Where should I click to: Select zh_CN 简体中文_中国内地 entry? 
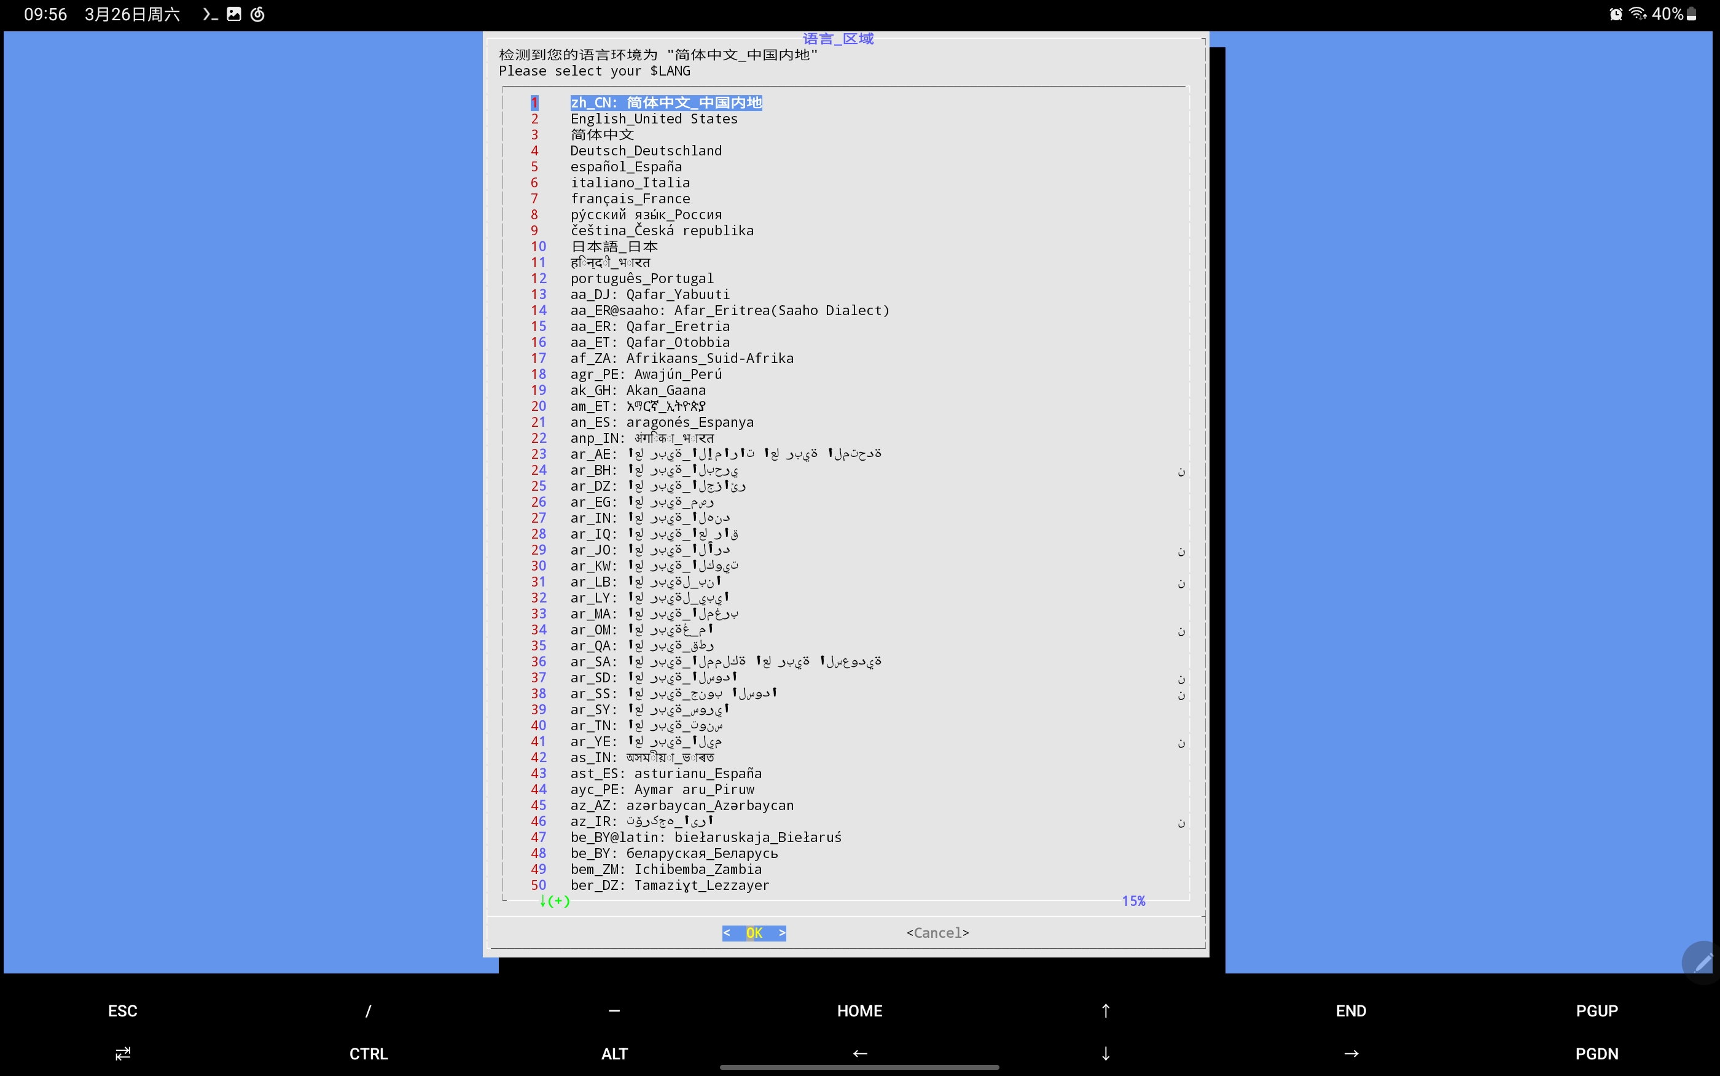tap(666, 103)
